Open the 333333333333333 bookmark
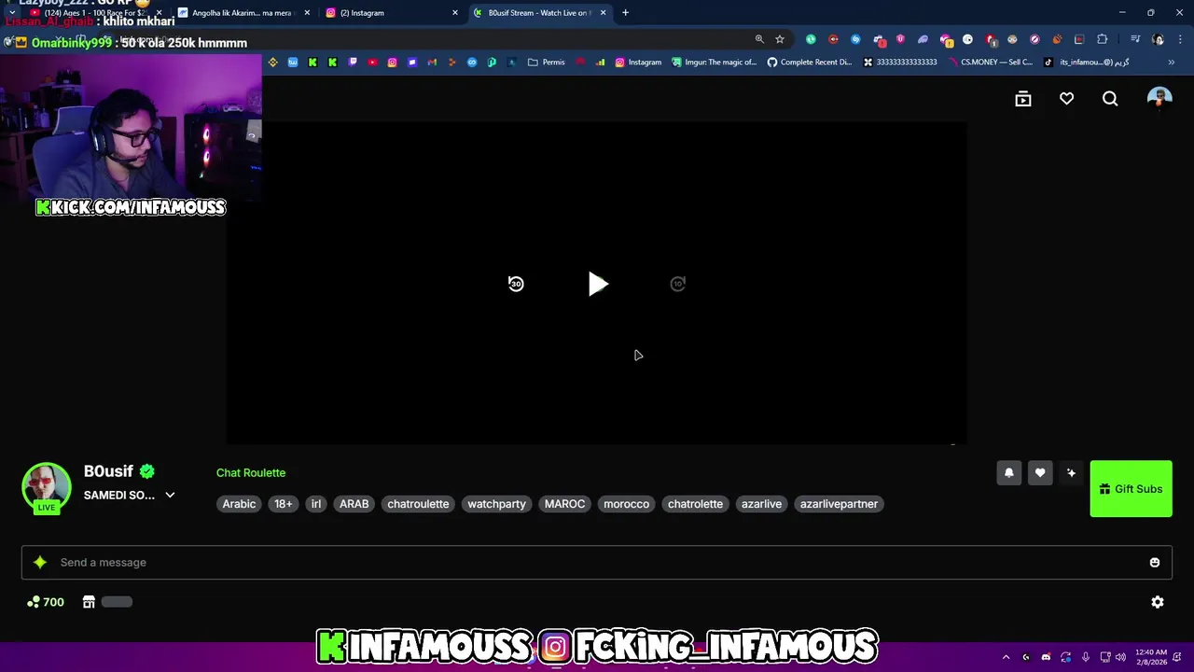Image resolution: width=1194 pixels, height=672 pixels. tap(900, 63)
